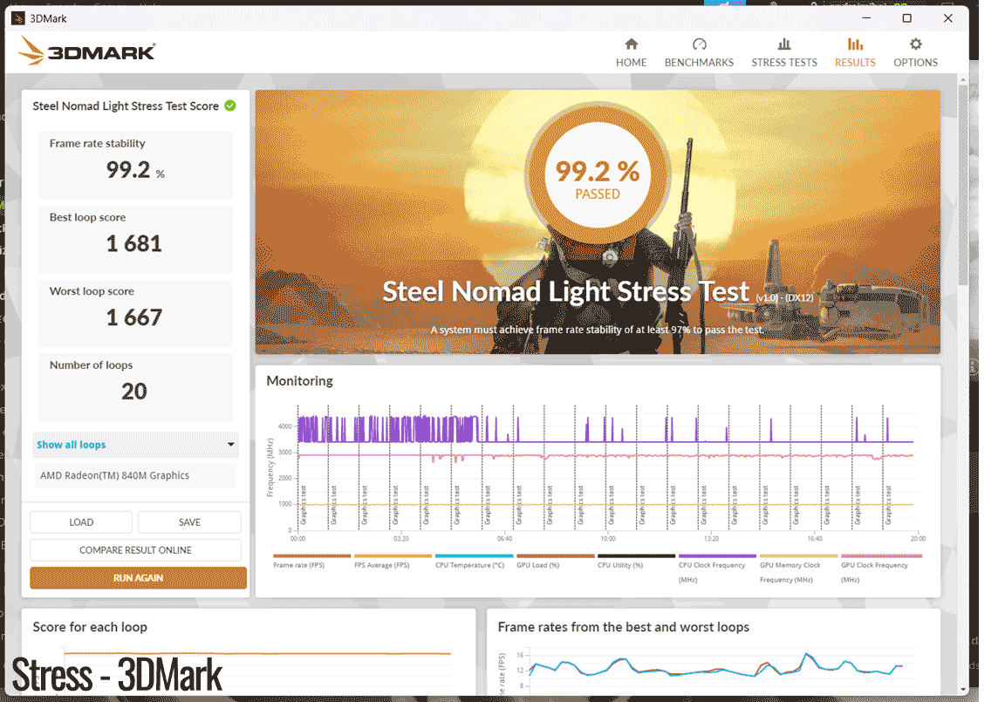Toggle Frame rate (FPS) legend entry
The width and height of the screenshot is (1005, 702).
(311, 561)
